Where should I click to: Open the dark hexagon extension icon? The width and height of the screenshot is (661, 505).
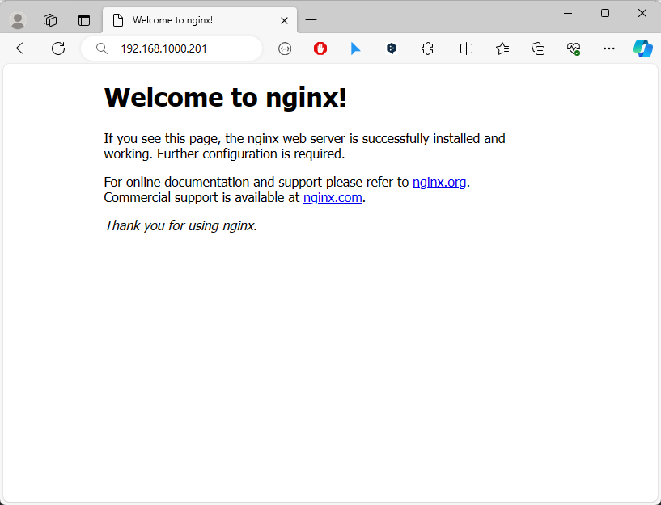coord(392,48)
